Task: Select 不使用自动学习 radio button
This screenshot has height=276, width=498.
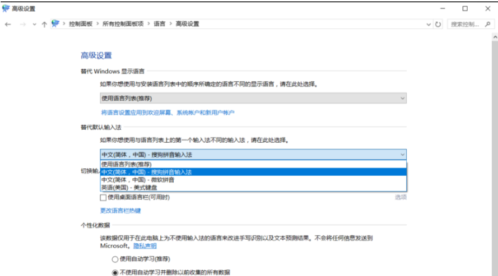Action: point(115,272)
